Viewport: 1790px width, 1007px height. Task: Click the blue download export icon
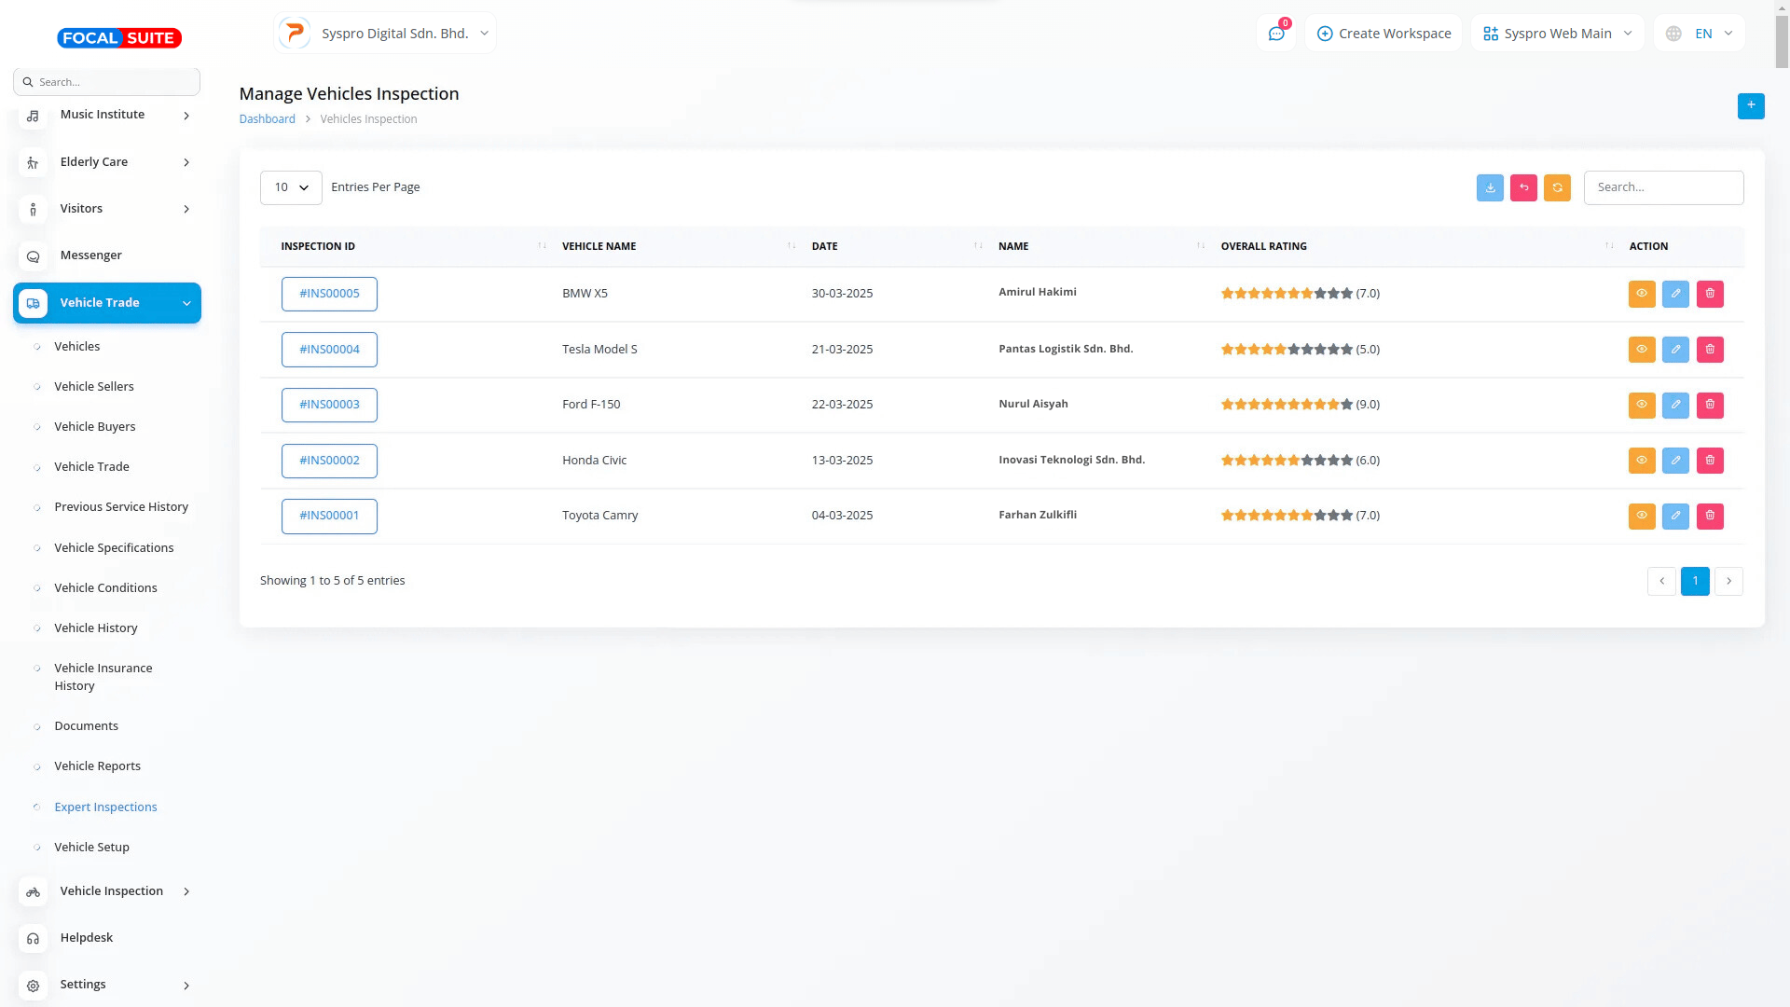click(1490, 187)
